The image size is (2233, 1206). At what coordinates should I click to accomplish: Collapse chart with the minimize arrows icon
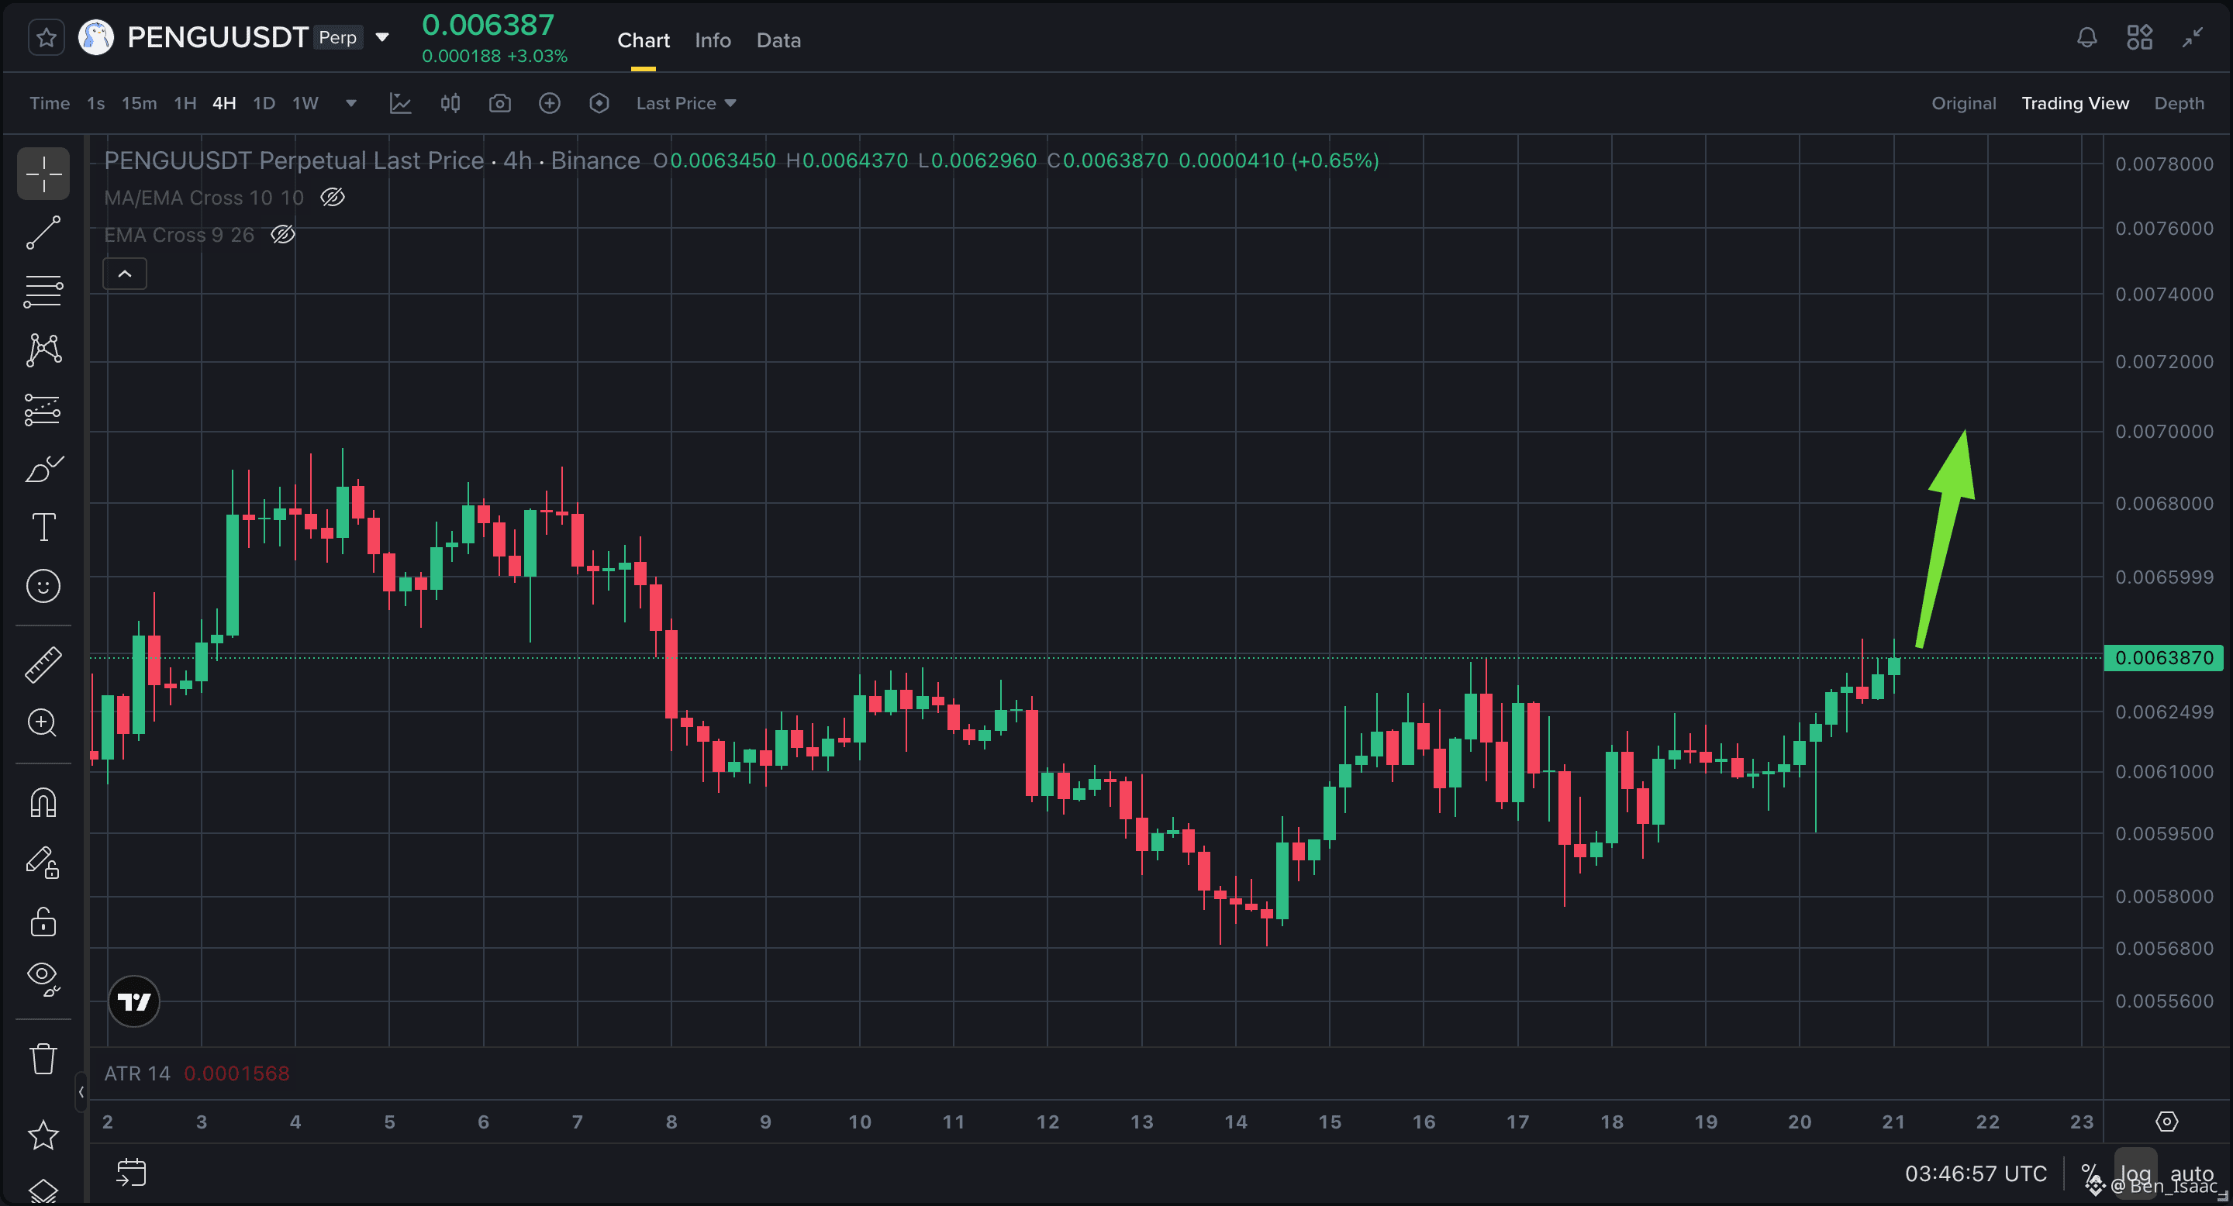click(2192, 37)
